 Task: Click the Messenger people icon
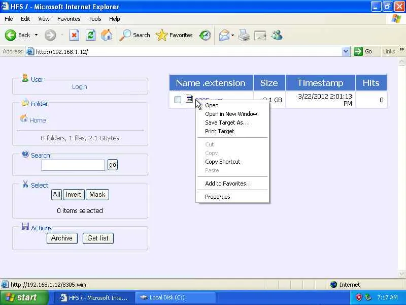point(277,35)
